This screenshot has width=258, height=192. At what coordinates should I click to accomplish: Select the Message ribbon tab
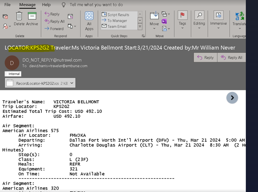[27, 5]
